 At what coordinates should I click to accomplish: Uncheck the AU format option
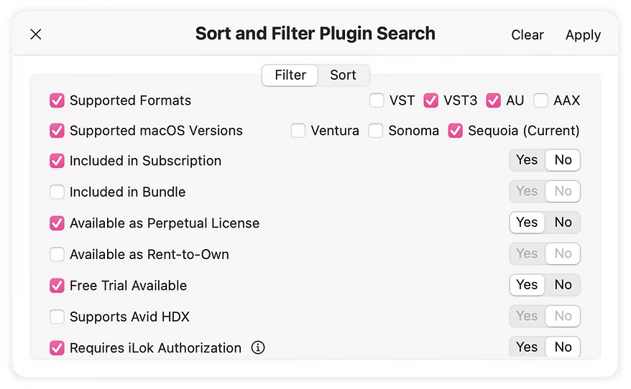click(493, 100)
